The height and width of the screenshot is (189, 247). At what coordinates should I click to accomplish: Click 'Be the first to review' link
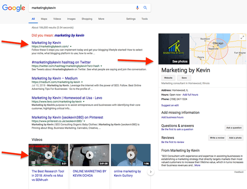coord(173,142)
